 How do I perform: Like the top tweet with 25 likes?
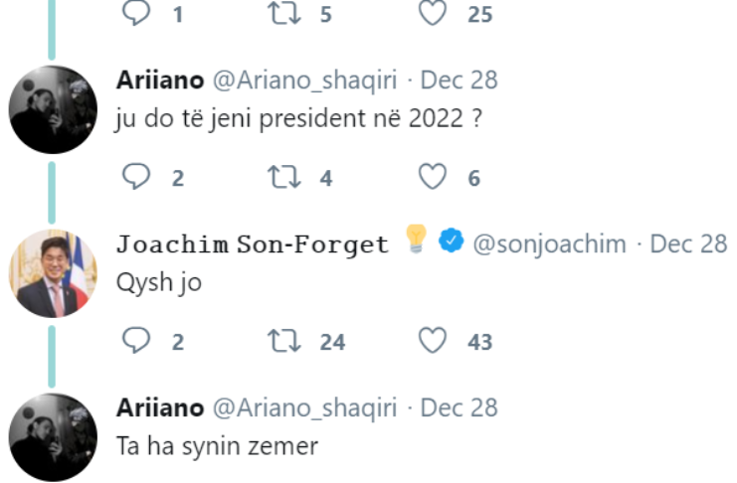[431, 14]
